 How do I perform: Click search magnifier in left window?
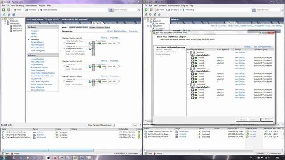(x=139, y=10)
